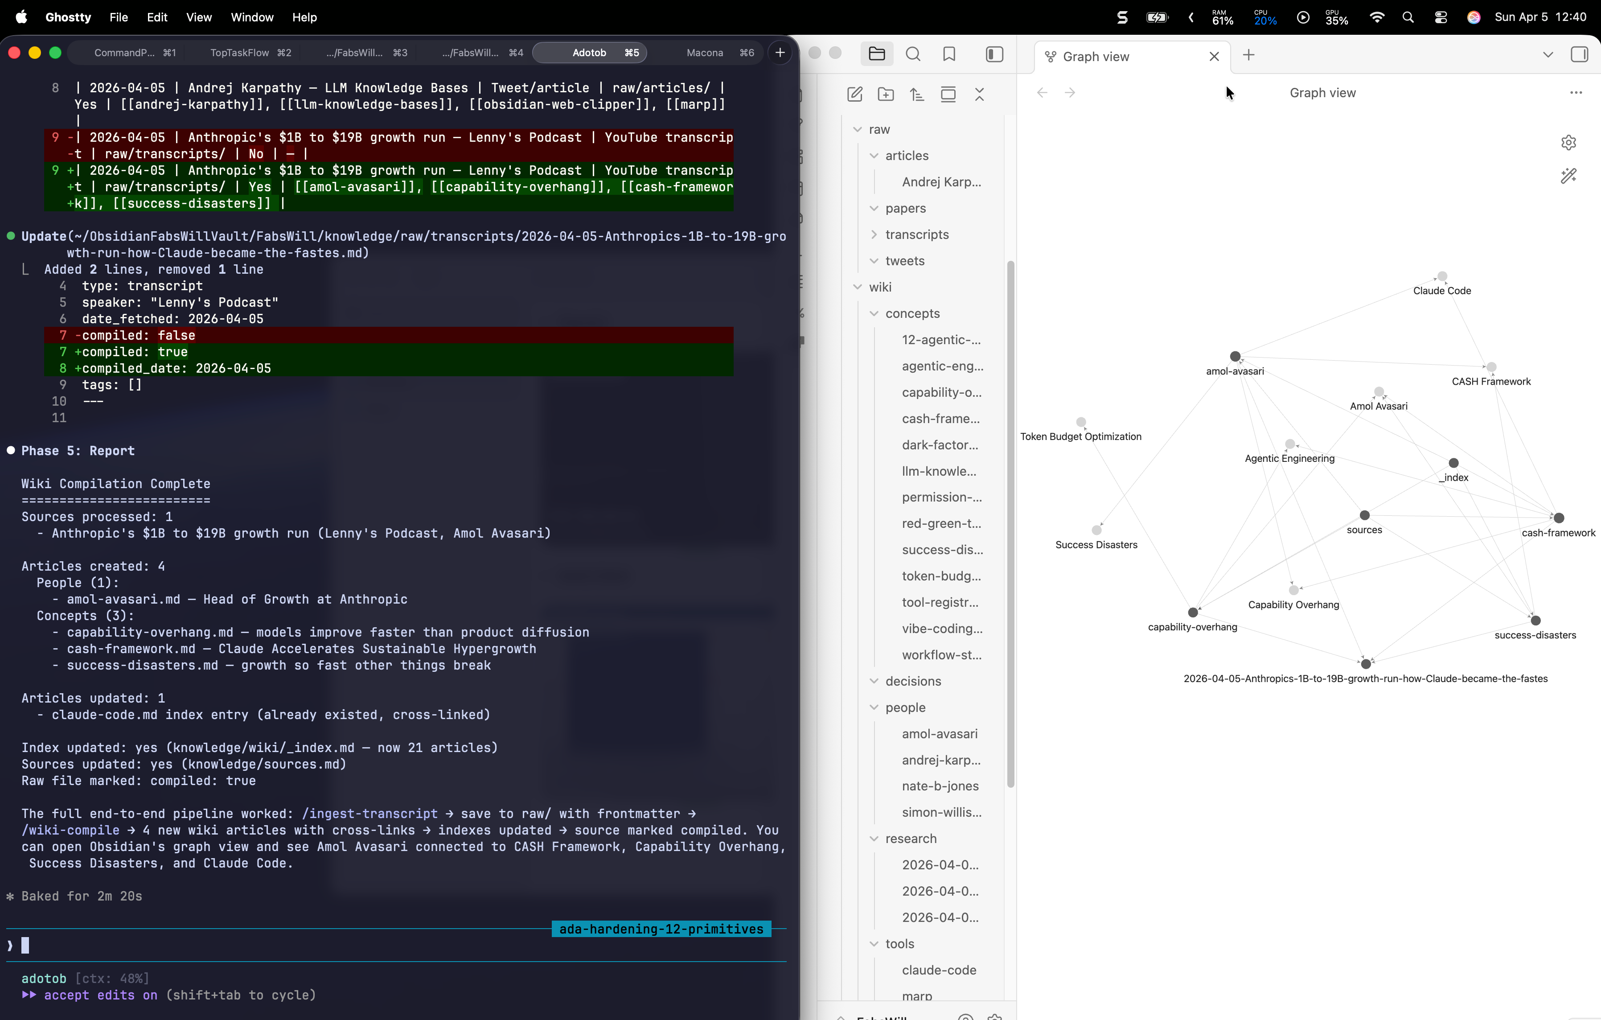This screenshot has width=1601, height=1020.
Task: Open the tab list dropdown chevron
Action: click(x=1548, y=54)
